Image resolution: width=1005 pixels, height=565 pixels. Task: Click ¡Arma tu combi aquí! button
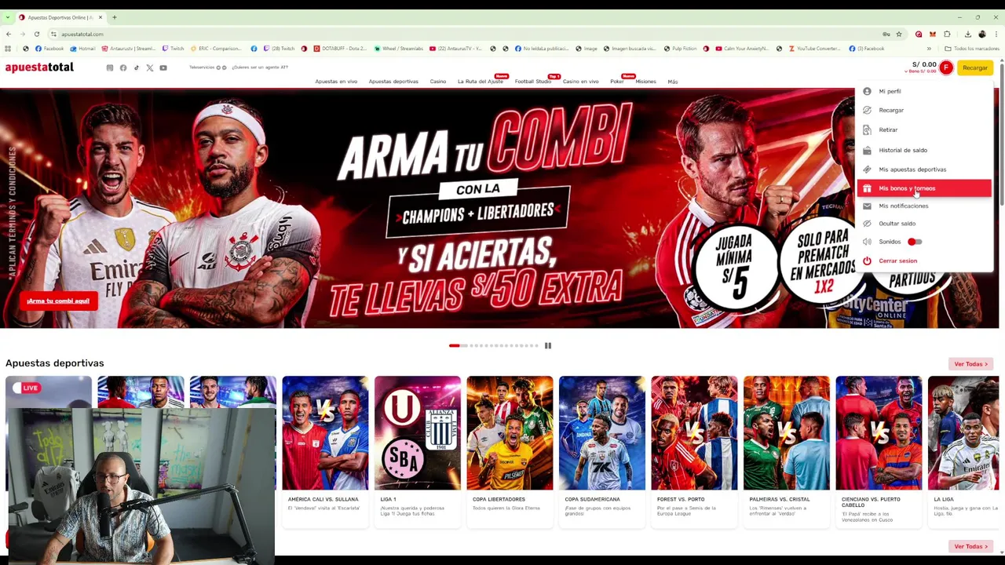(58, 301)
